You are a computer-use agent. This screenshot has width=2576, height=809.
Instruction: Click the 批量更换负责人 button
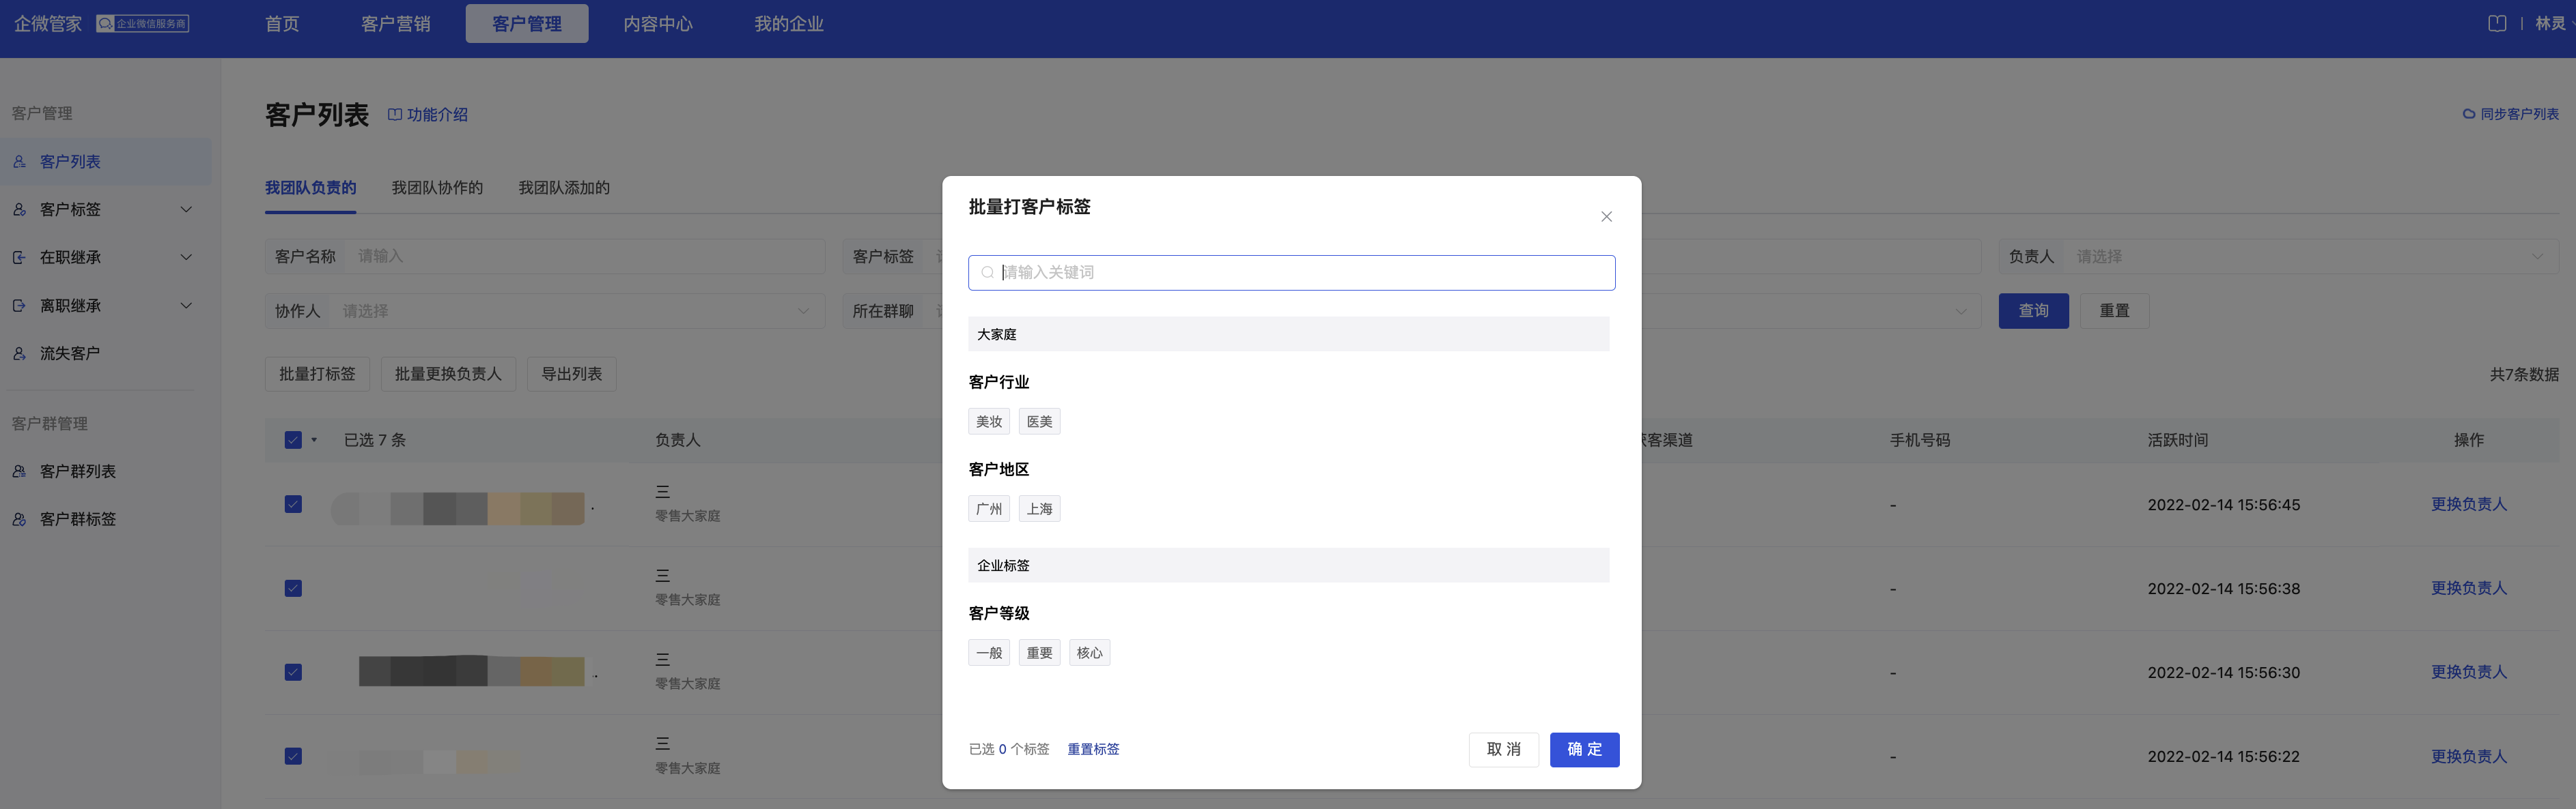(448, 374)
